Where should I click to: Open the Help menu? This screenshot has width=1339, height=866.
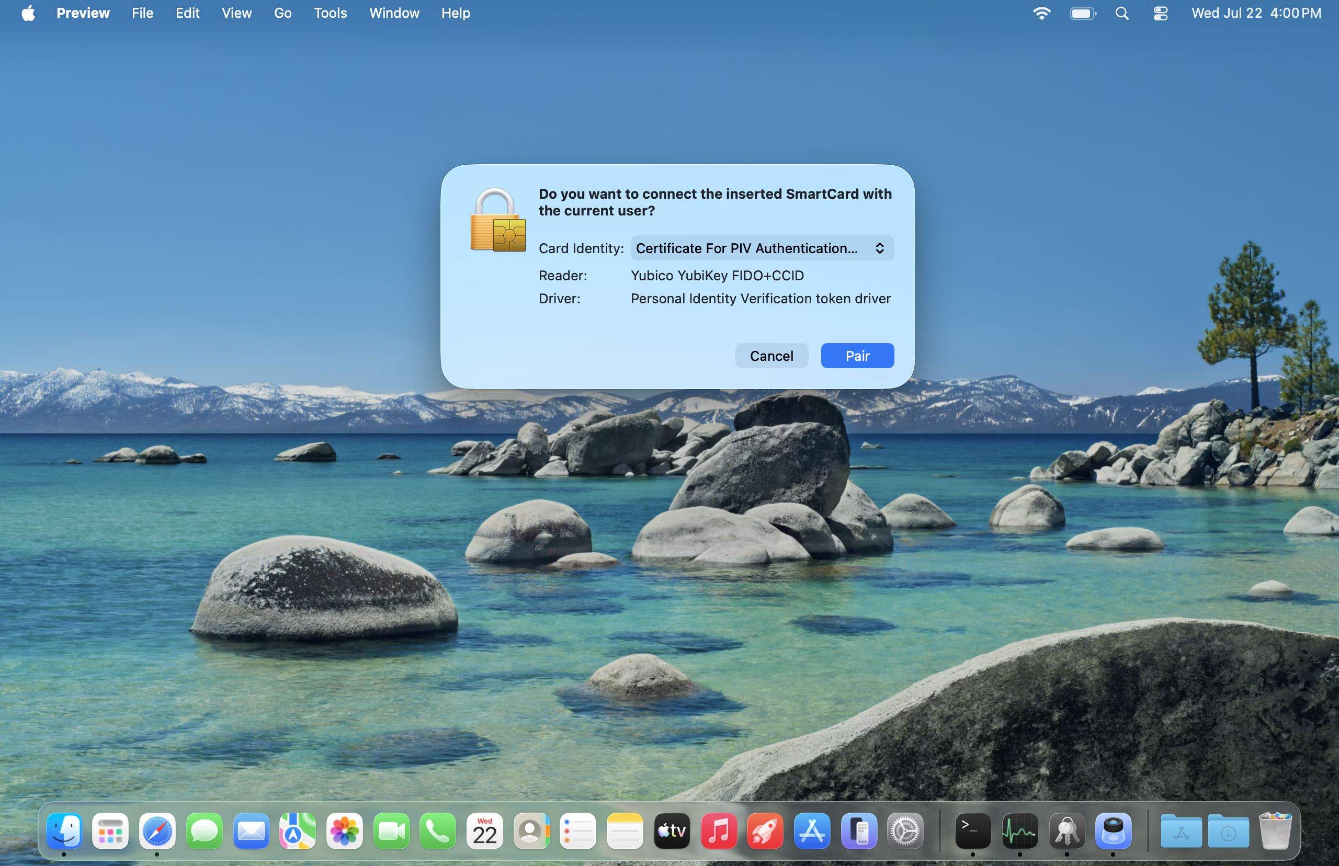click(x=456, y=13)
